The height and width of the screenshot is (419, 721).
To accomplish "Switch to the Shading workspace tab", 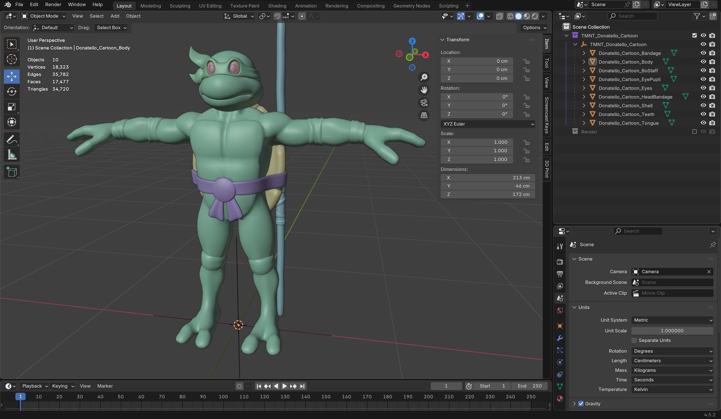I will pos(277,6).
